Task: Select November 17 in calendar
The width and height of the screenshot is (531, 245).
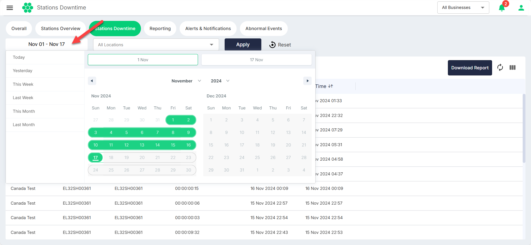Action: coord(95,158)
